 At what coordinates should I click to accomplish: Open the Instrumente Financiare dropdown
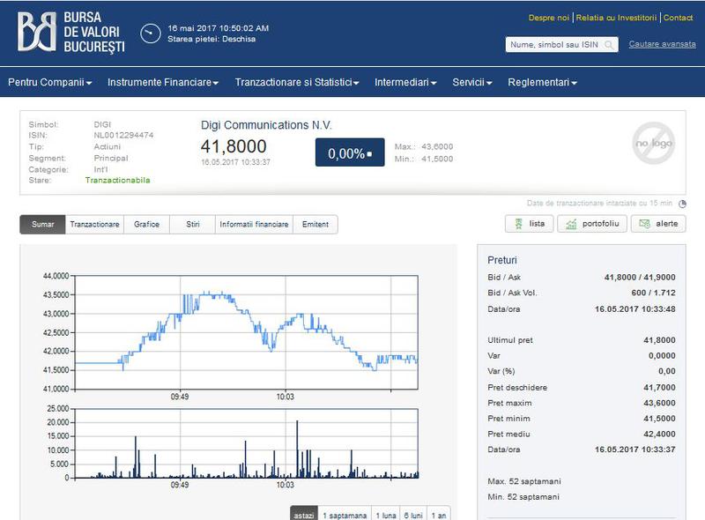click(x=163, y=82)
